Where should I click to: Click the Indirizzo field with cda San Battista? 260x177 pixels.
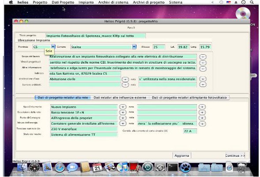click(x=85, y=74)
